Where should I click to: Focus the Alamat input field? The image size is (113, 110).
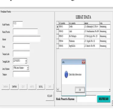coord(27,39)
